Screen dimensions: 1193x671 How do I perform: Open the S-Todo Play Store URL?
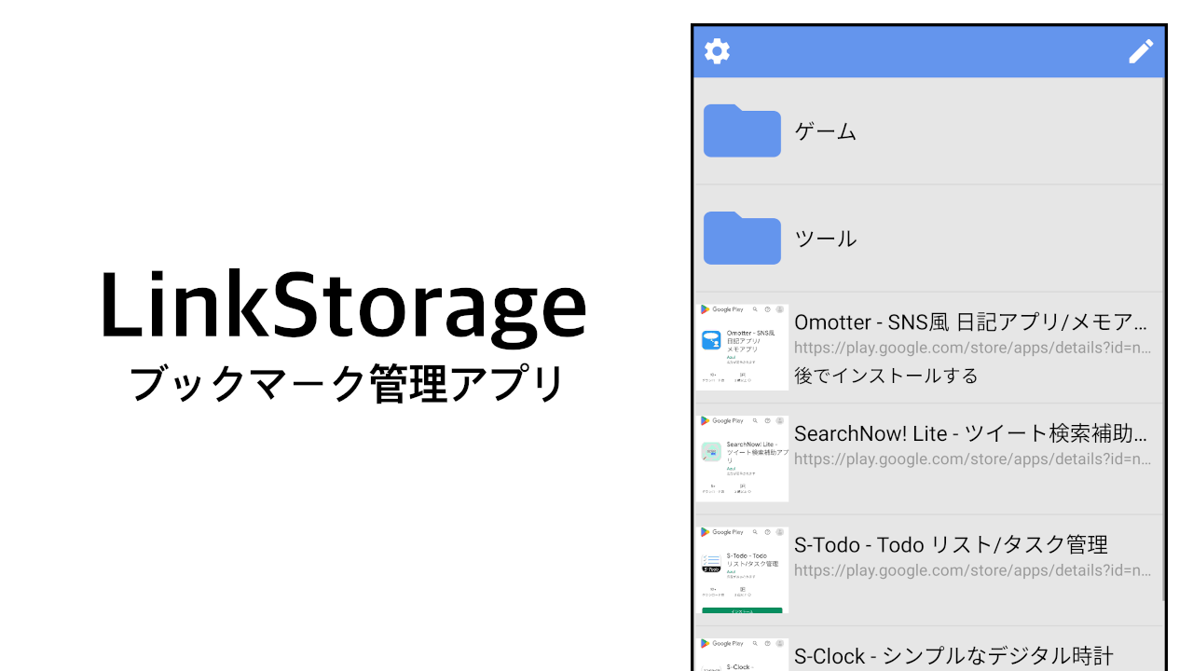tap(969, 570)
